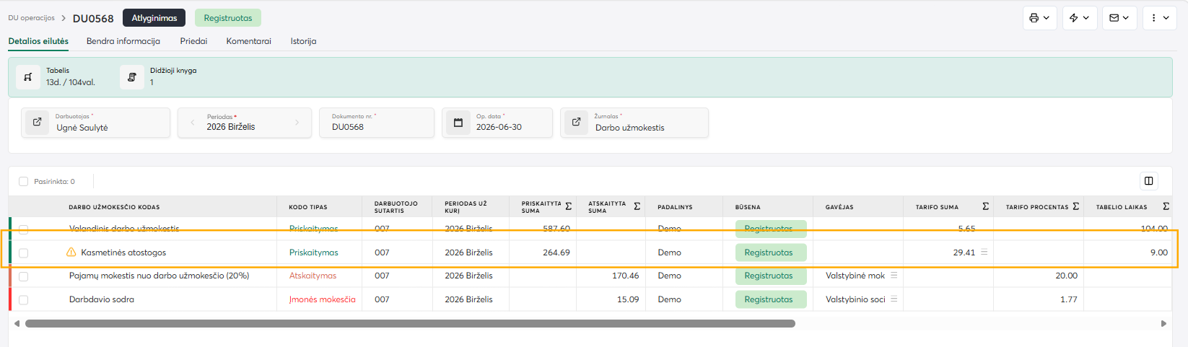Click Padalinys column header
The image size is (1188, 347).
click(x=675, y=207)
